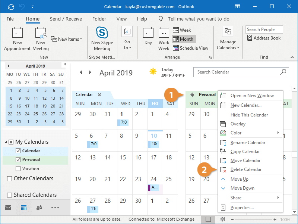Image resolution: width=298 pixels, height=224 pixels.
Task: Go back one month in main calendar
Action: 81,72
